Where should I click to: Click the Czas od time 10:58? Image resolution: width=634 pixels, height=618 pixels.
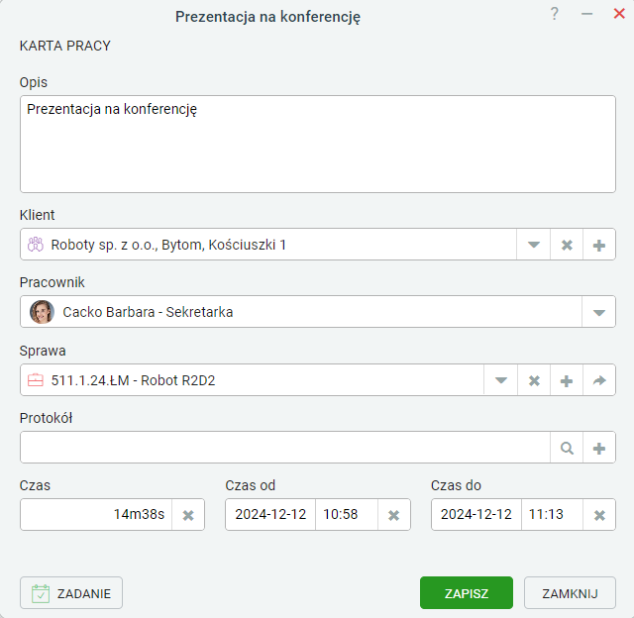pos(347,515)
